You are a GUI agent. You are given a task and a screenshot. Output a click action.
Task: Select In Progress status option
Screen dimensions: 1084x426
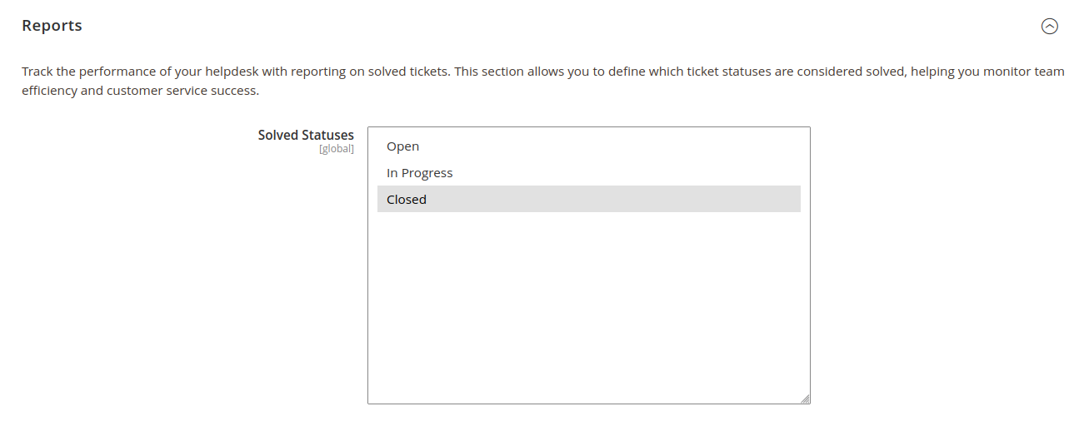420,173
